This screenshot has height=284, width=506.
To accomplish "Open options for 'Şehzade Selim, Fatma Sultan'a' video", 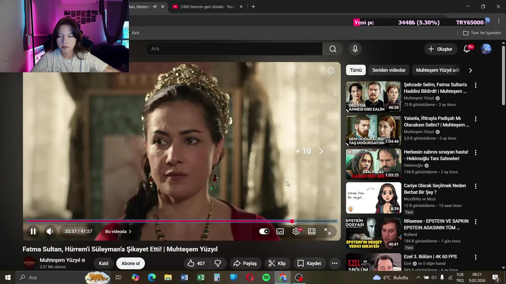I will click(x=476, y=85).
